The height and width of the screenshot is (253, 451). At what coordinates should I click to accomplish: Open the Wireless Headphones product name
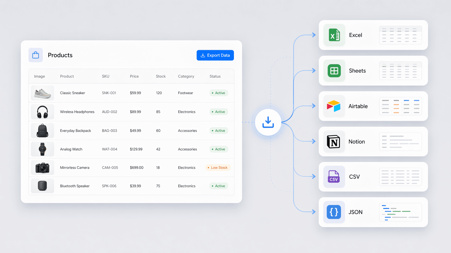tap(77, 112)
